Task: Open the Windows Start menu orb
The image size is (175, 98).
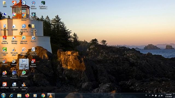Action: [3, 96]
